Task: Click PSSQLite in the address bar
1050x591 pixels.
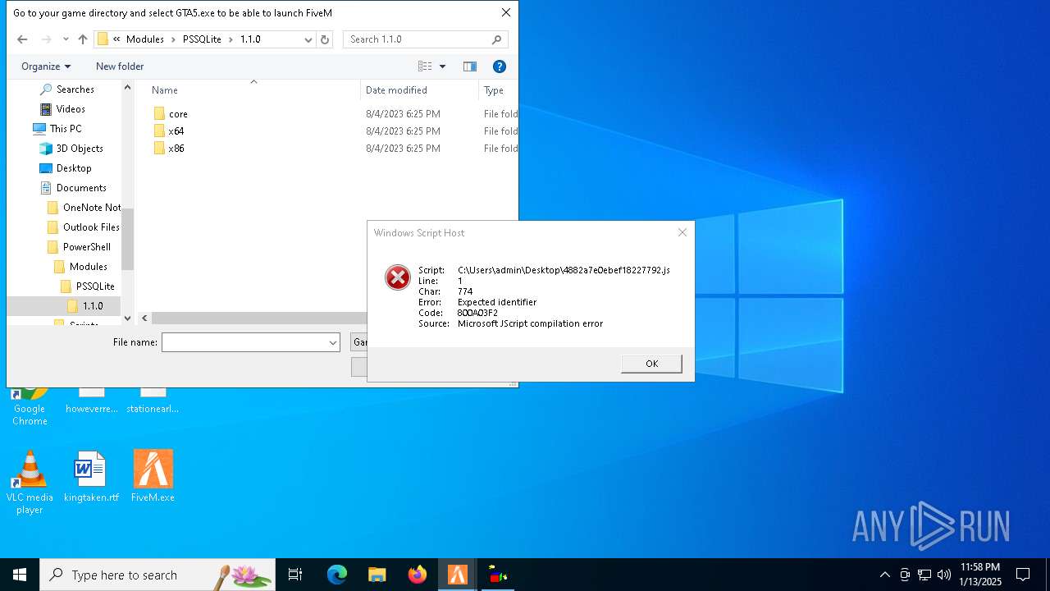Action: coord(202,39)
